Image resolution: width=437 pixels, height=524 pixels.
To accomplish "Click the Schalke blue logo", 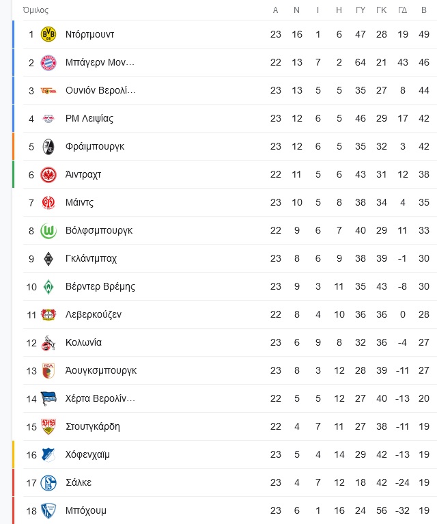I will 48,483.
